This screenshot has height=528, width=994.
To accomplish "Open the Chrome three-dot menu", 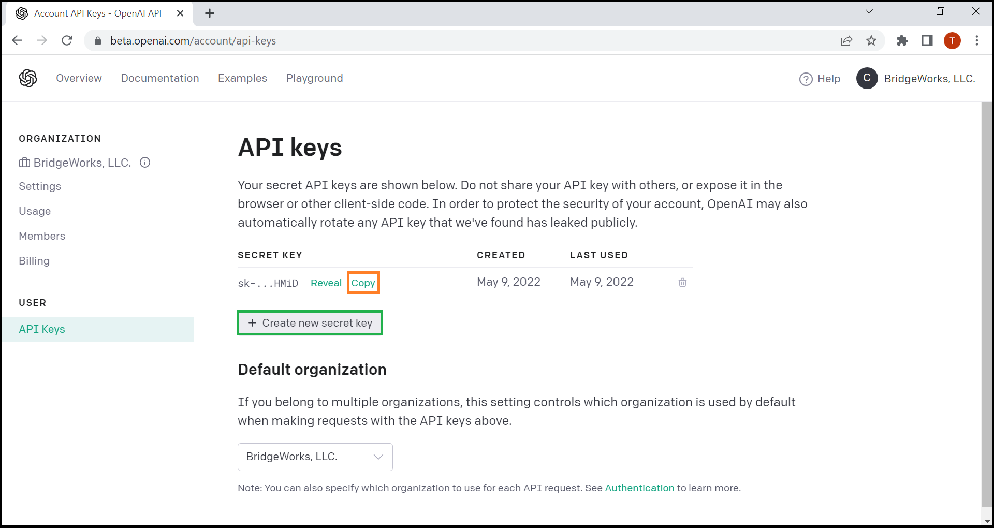I will pos(977,40).
